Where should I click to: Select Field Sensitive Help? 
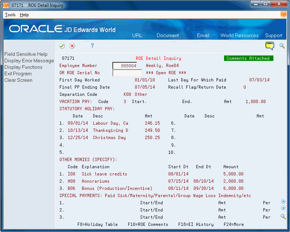point(26,54)
